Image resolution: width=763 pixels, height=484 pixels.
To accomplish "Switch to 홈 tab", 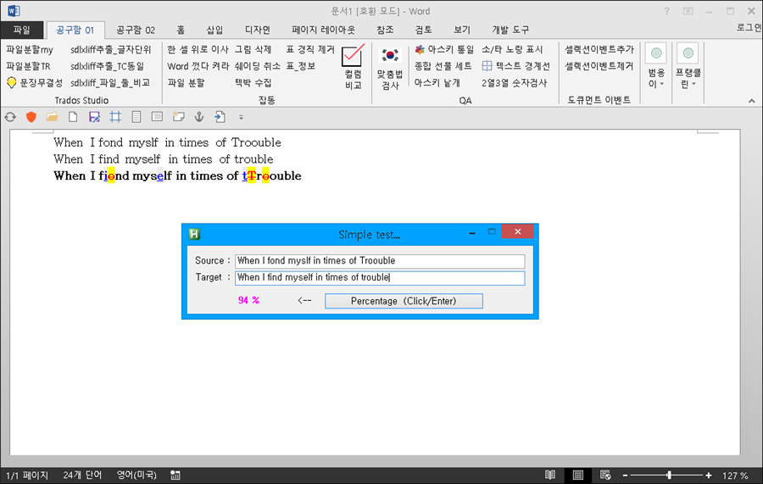I will pos(181,31).
